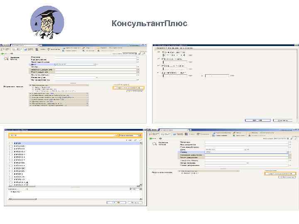Open calendar dropdown of the range start field
299x224 pixels.
190,76
